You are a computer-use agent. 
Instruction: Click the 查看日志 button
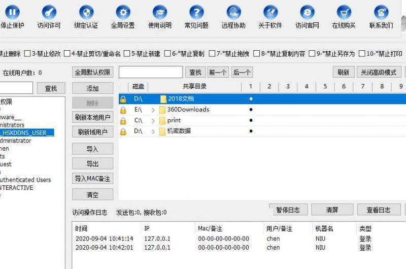[379, 210]
